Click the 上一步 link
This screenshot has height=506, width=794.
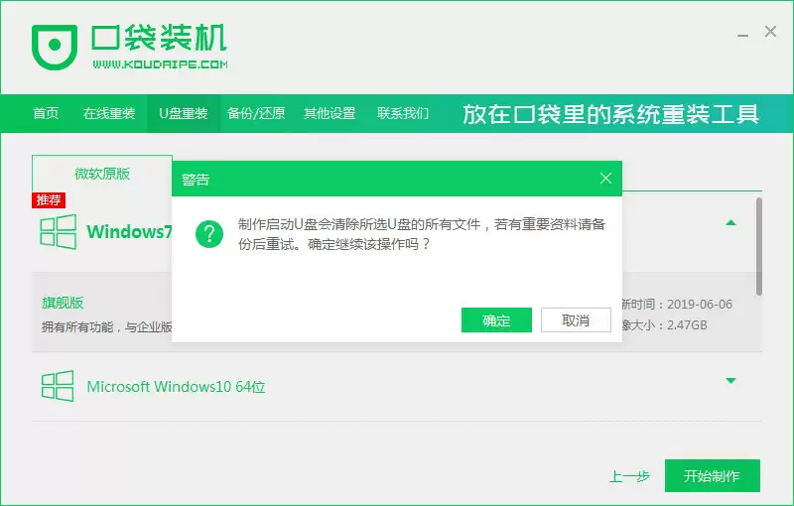(x=629, y=476)
